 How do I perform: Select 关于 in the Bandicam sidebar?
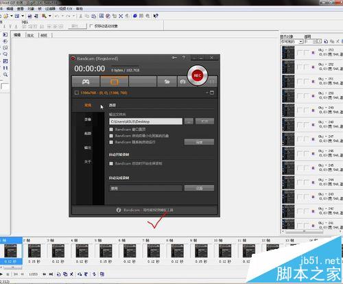click(x=88, y=162)
